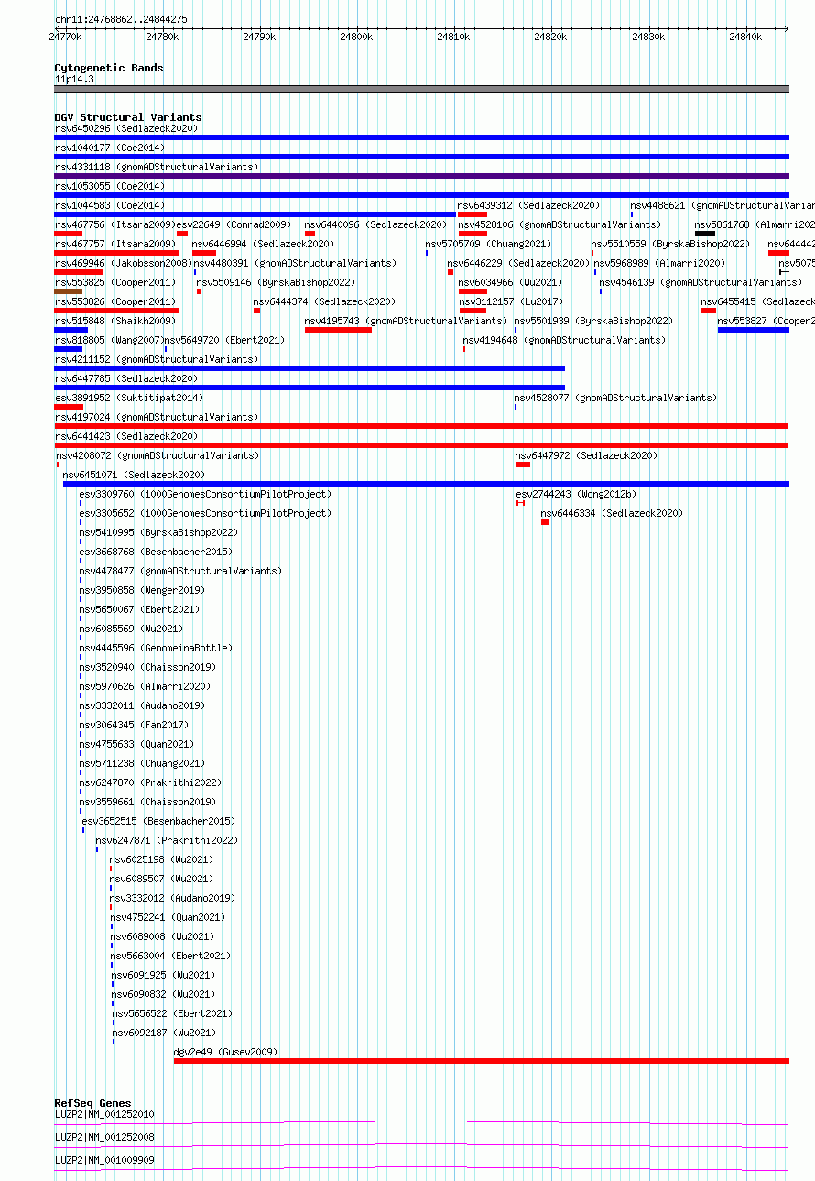The image size is (815, 1181).
Task: Open nsv6441423 (Sedlazeck2020) variant label
Action: 125,436
